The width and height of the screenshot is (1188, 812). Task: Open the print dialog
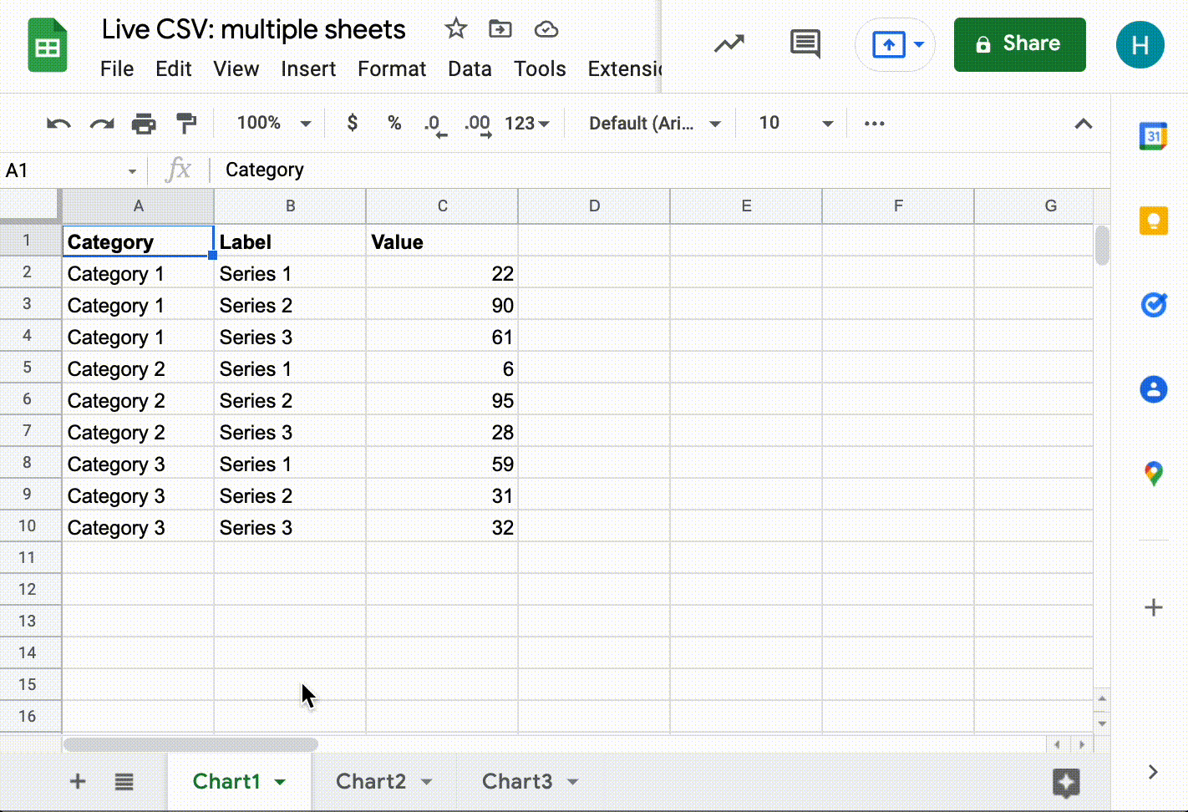(145, 123)
